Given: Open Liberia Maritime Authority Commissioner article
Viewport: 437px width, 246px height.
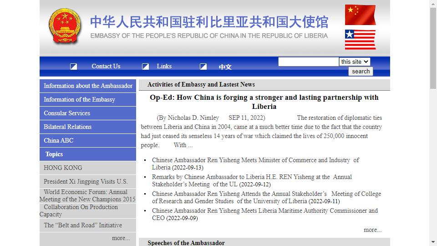Looking at the screenshot, I should [x=265, y=214].
